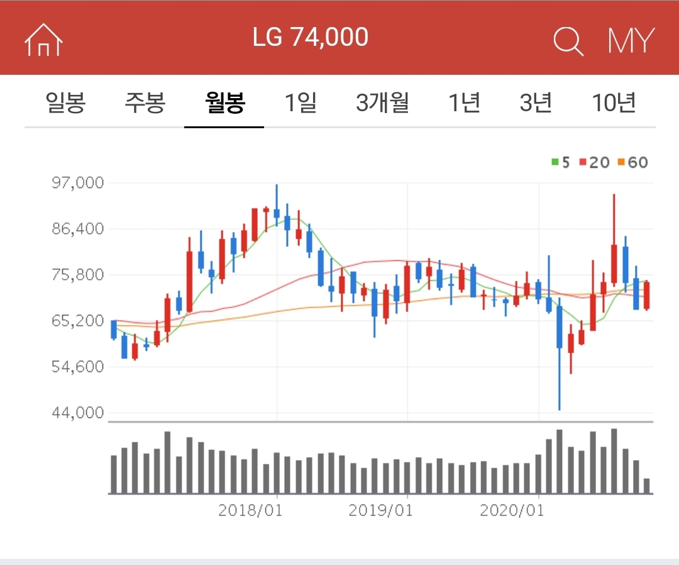Switch to the 3년 chart tab
This screenshot has width=679, height=565.
[536, 103]
